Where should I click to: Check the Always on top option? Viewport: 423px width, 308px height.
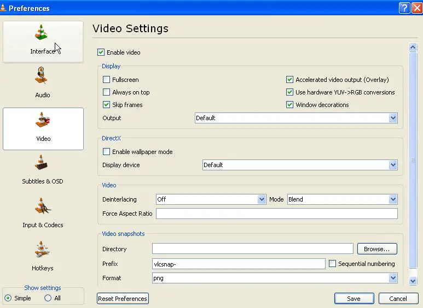pos(106,92)
